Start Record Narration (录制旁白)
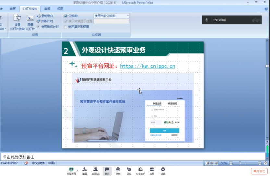The height and width of the screenshot is (176, 270). pyautogui.click(x=45, y=16)
